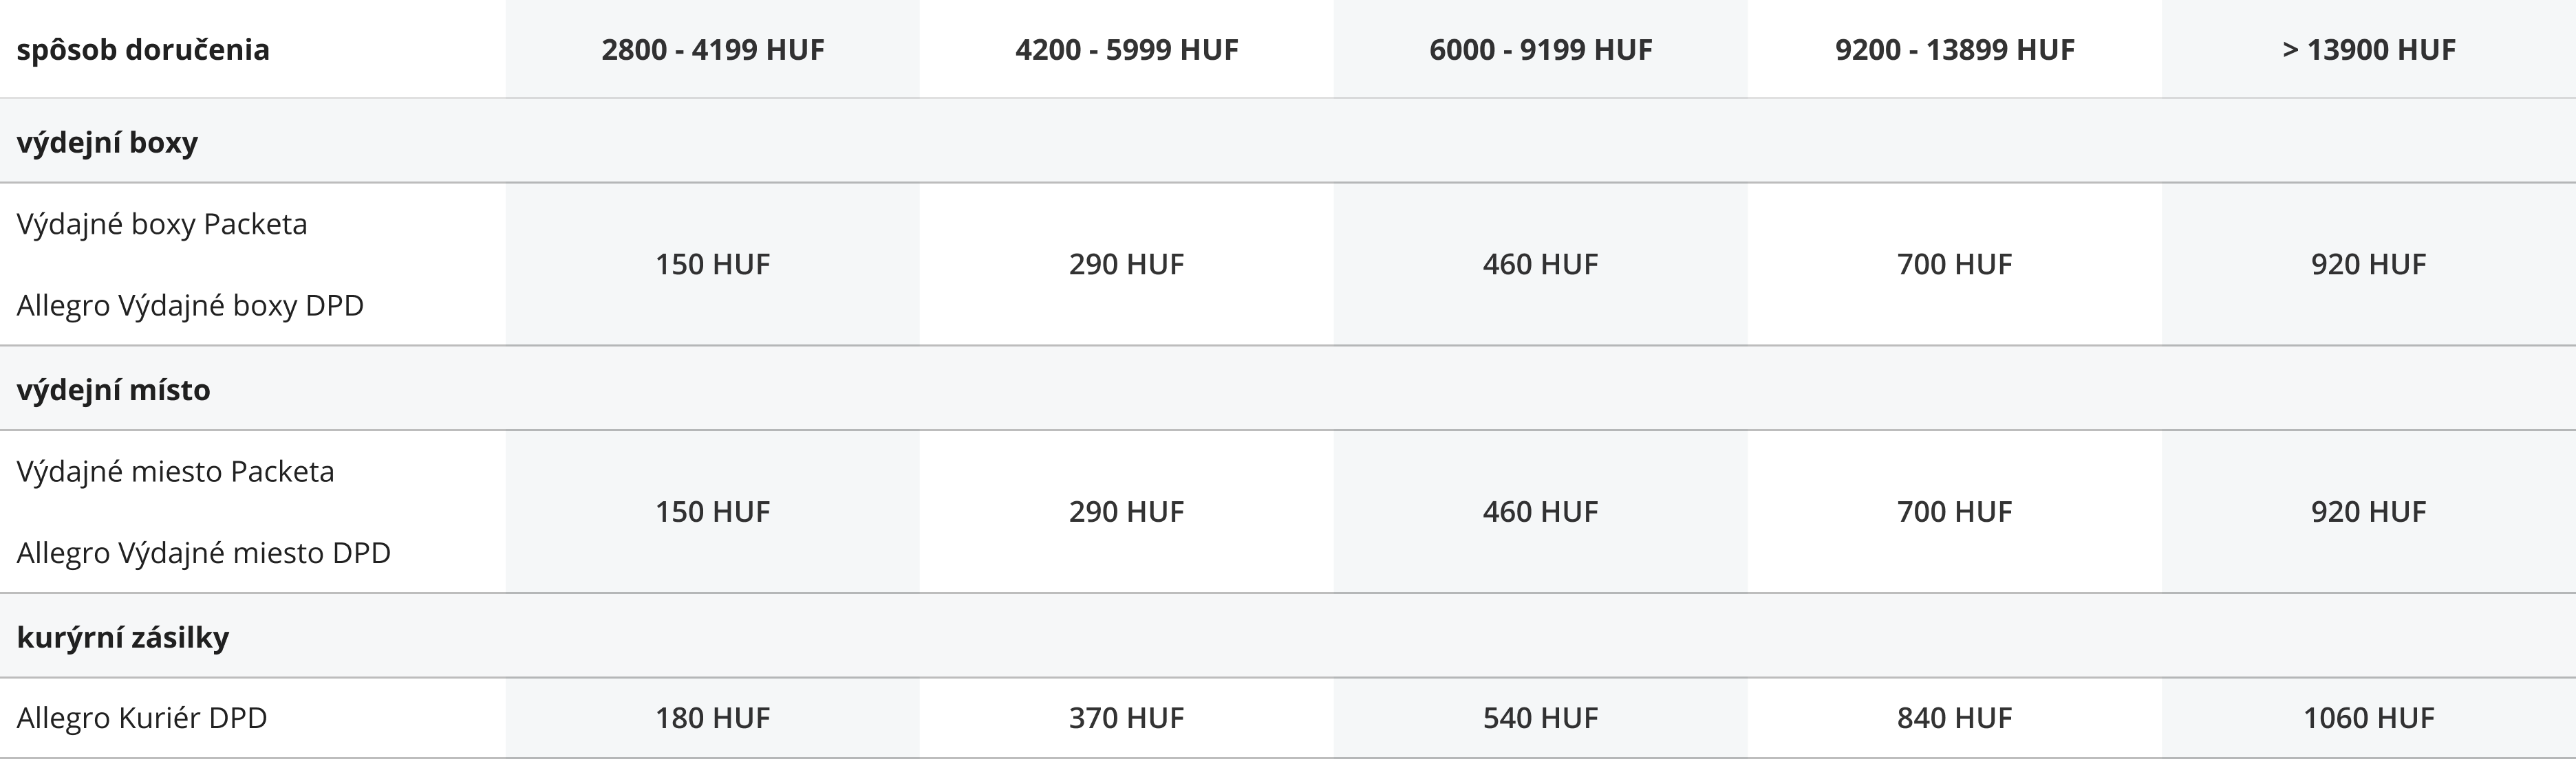Select the 6000 - 9199 HUF column header
The image size is (2576, 759).
click(x=1541, y=49)
